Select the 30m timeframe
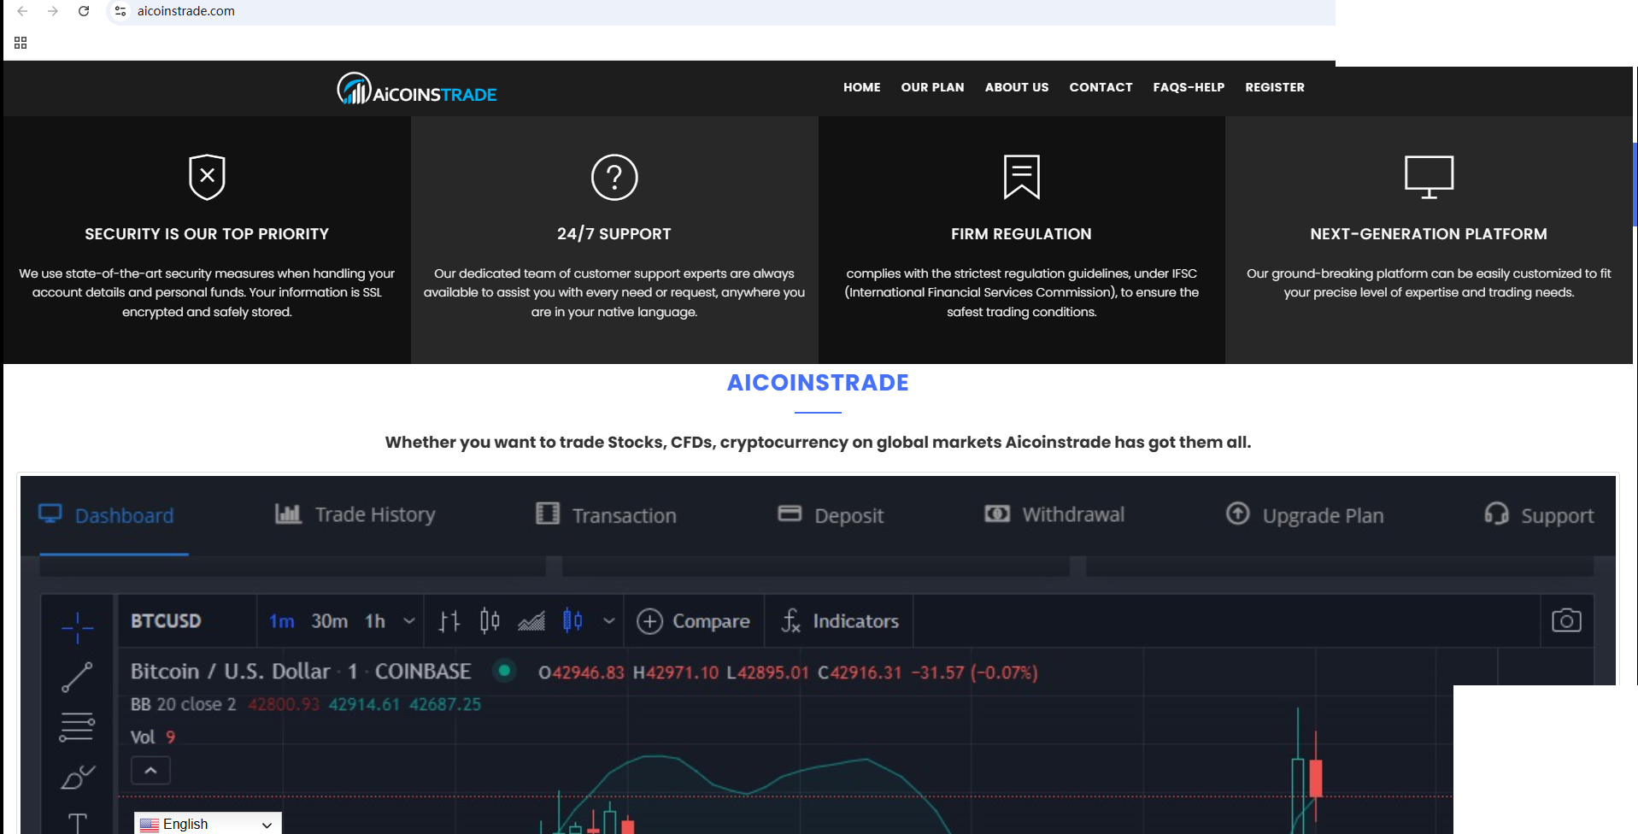The width and height of the screenshot is (1638, 834). point(329,621)
